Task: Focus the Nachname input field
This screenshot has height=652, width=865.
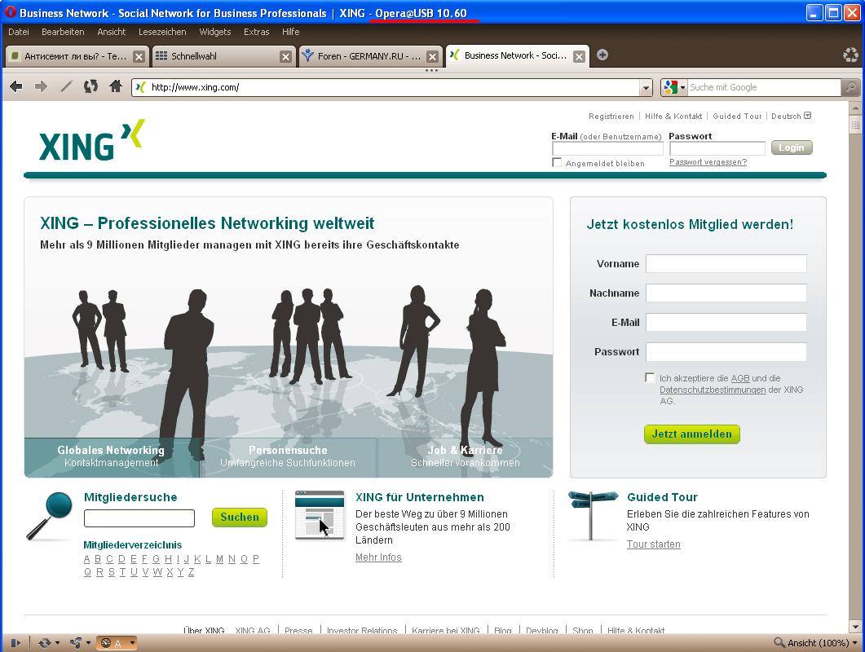Action: click(x=726, y=293)
